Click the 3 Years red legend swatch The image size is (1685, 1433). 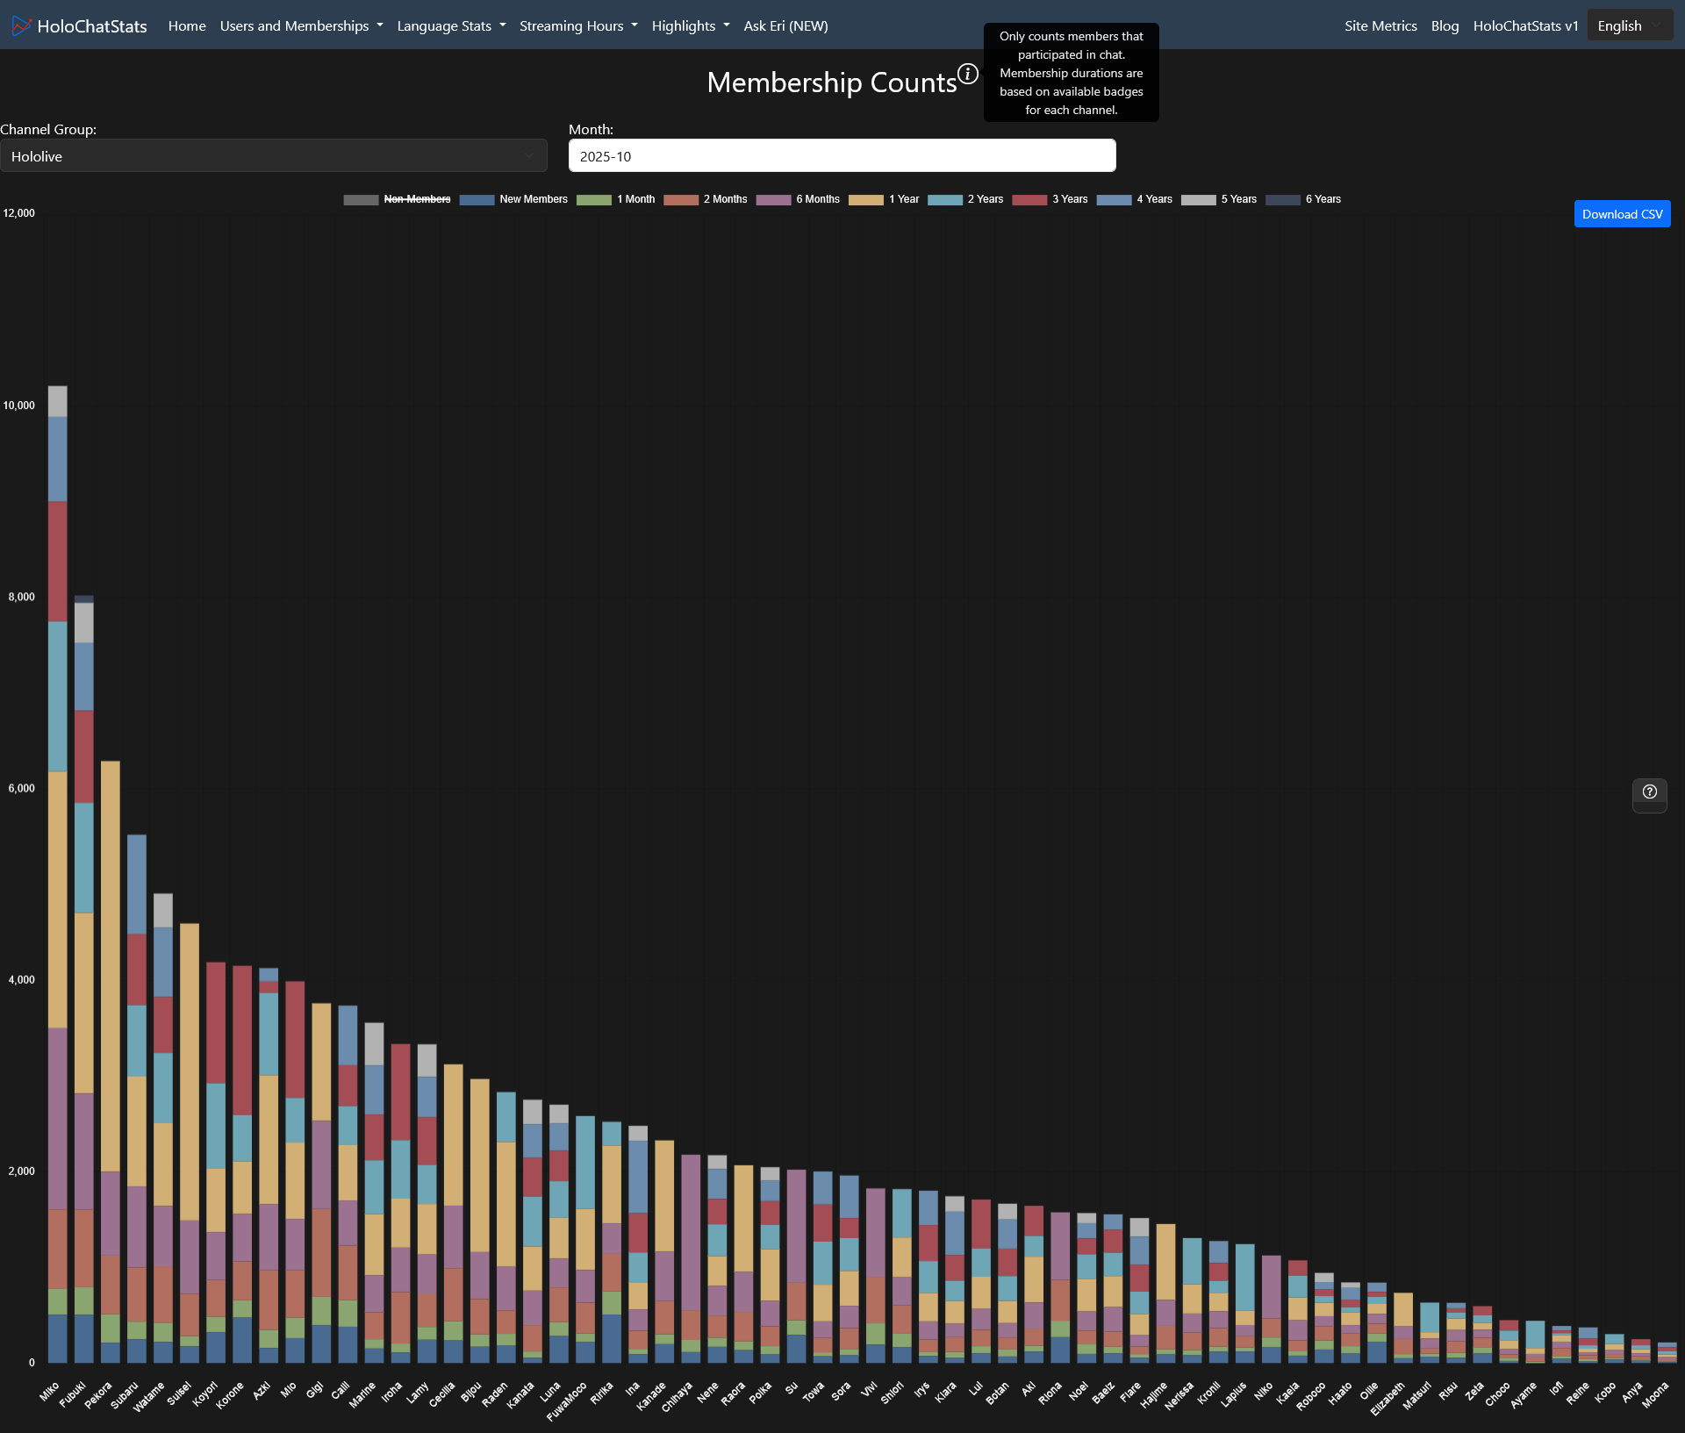(x=1029, y=199)
